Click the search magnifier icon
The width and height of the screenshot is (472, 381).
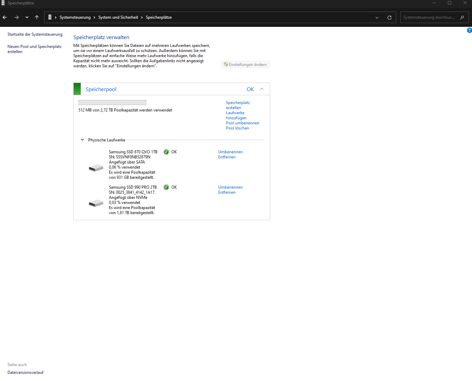click(462, 17)
